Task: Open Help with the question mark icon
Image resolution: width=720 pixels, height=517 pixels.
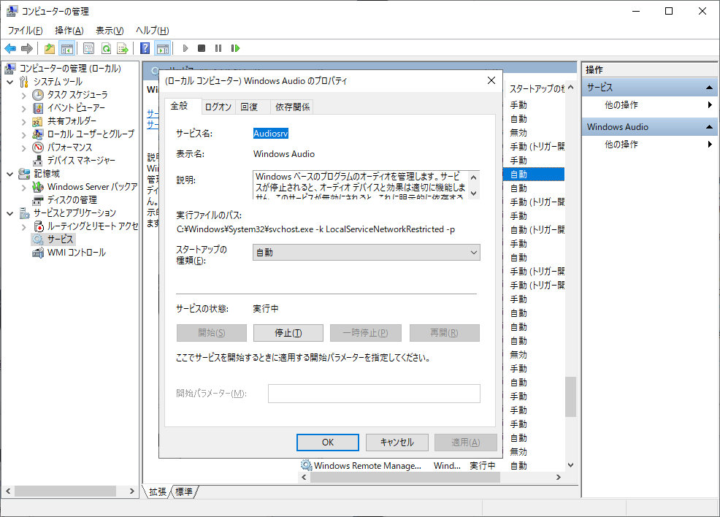Action: tap(145, 48)
